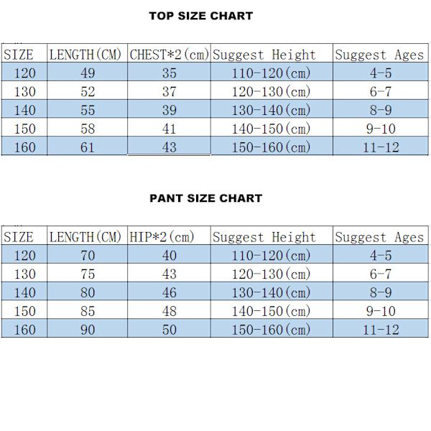Select chest value 39 cell
This screenshot has width=431, height=431.
pyautogui.click(x=169, y=109)
